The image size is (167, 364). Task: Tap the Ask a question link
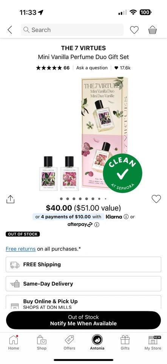tap(92, 68)
